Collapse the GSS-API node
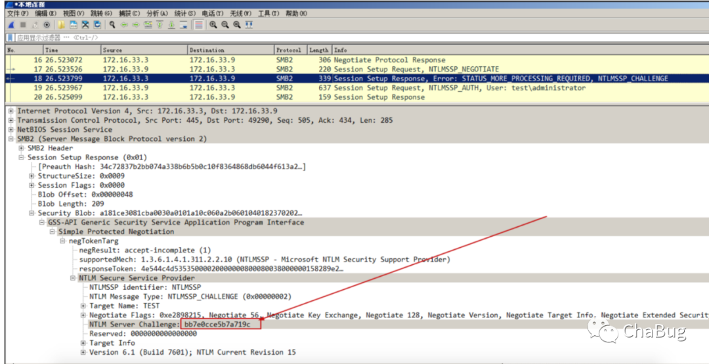The width and height of the screenshot is (709, 364). click(42, 222)
